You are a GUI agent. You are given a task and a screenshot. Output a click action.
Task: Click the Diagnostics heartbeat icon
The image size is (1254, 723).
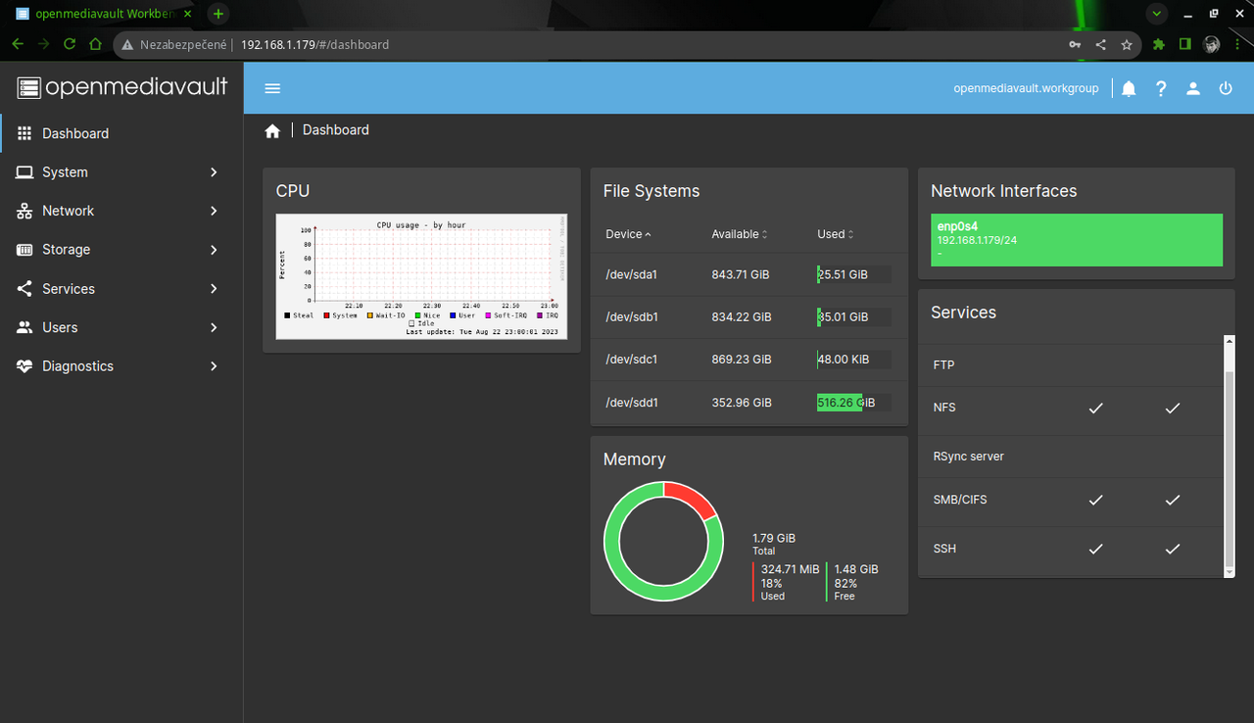[x=24, y=366]
